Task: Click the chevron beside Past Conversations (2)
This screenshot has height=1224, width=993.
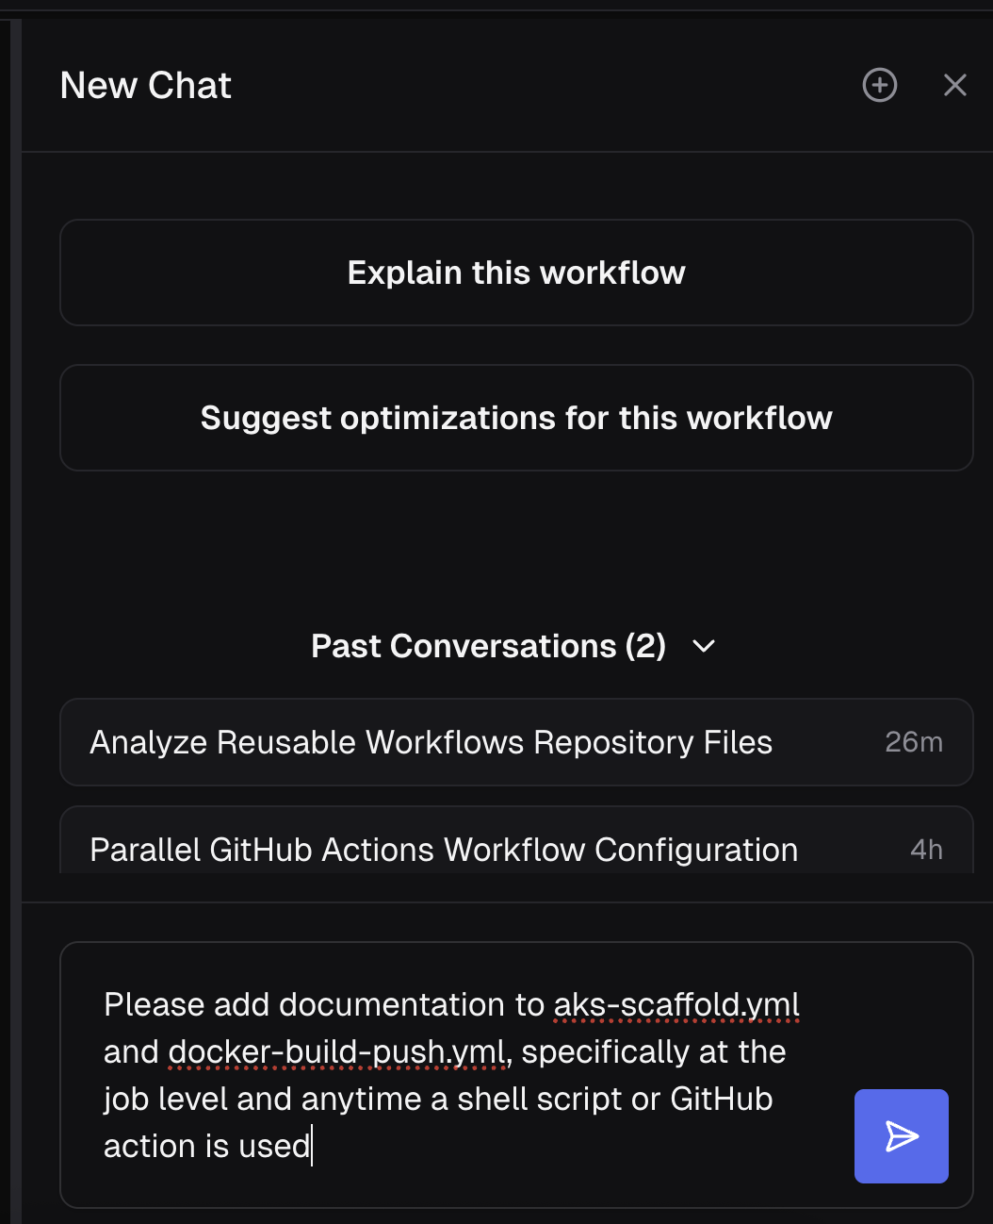Action: (703, 647)
